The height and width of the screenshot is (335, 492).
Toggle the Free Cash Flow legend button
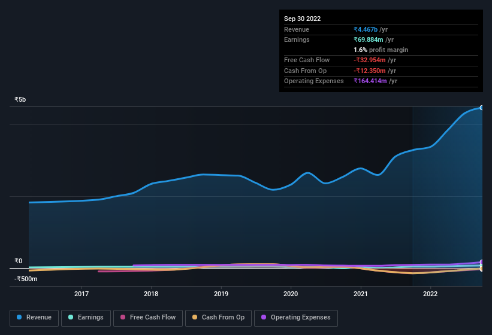(148, 318)
